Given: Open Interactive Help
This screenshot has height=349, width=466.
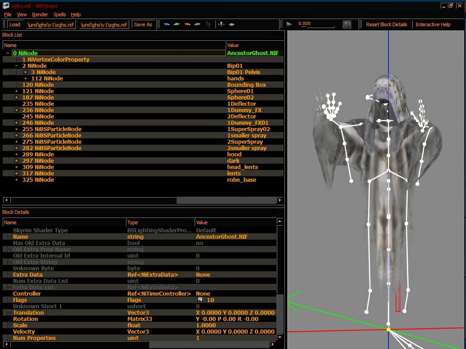Looking at the screenshot, I should [433, 24].
